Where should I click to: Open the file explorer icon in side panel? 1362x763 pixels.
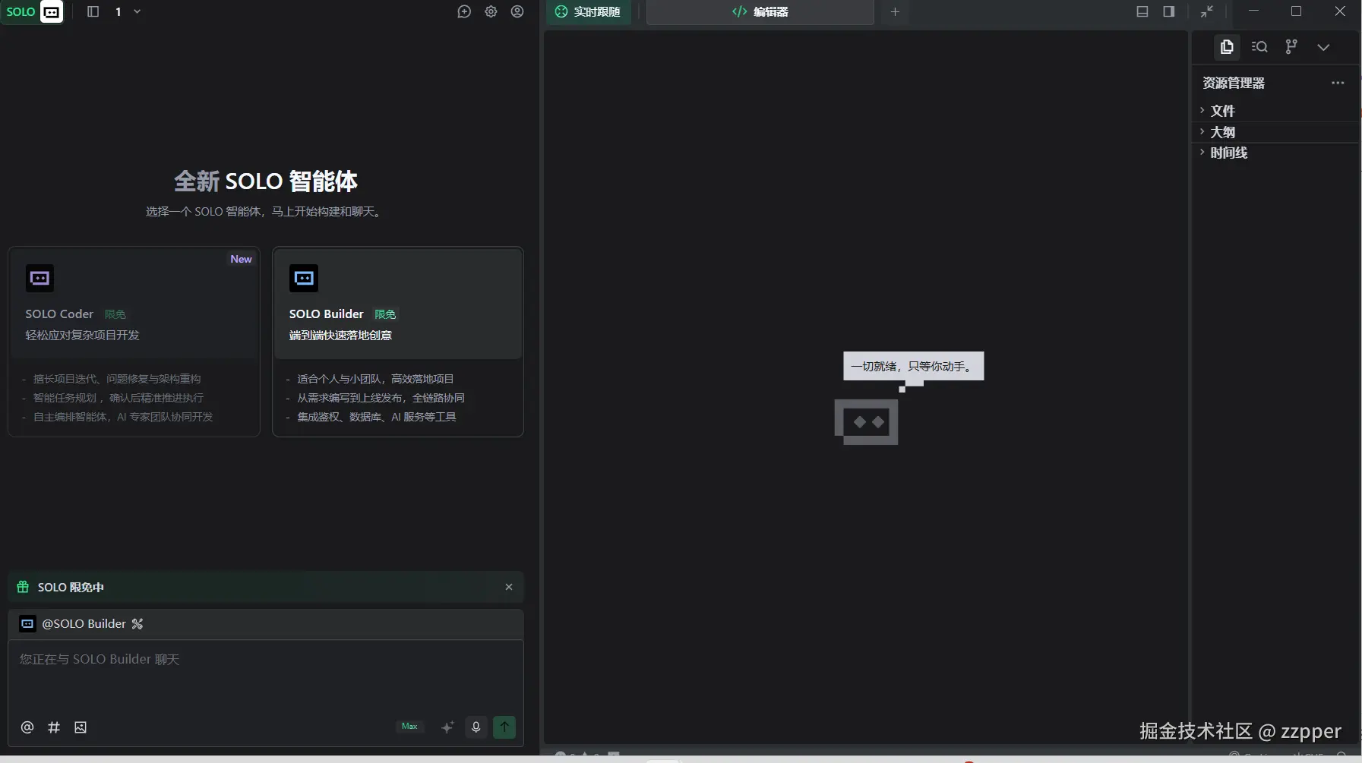tap(1227, 47)
